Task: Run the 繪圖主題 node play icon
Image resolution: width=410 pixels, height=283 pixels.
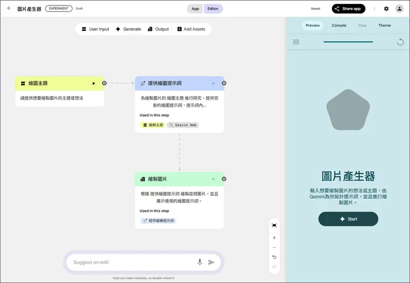Action: pyautogui.click(x=94, y=84)
